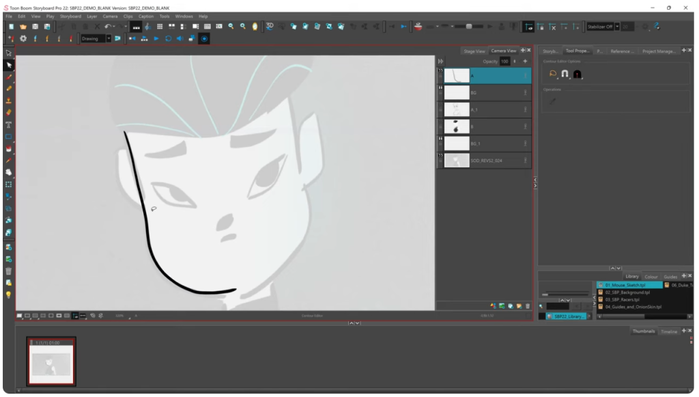Click the delete layer trash icon
Viewport: 699px width, 397px height.
click(x=528, y=306)
